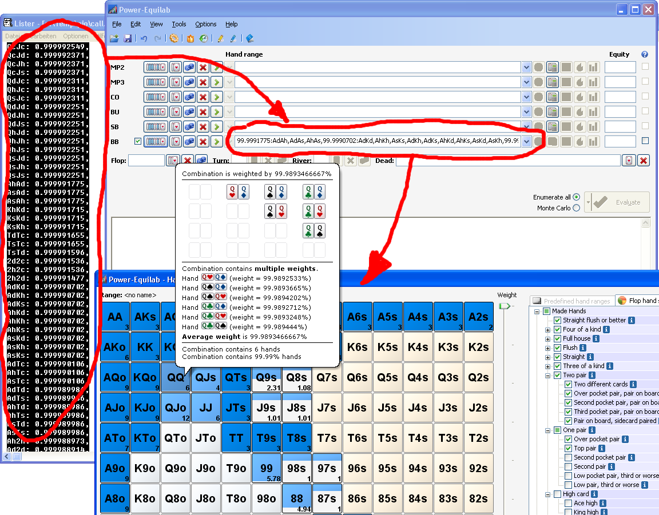Click the BB hand range text field
This screenshot has width=659, height=515.
pyautogui.click(x=378, y=141)
